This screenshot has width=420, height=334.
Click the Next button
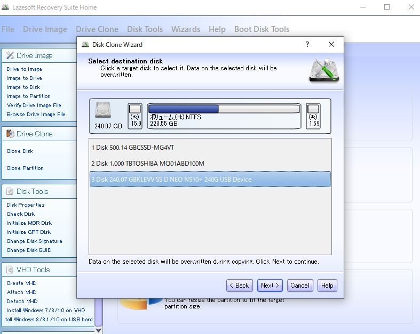[x=270, y=286]
